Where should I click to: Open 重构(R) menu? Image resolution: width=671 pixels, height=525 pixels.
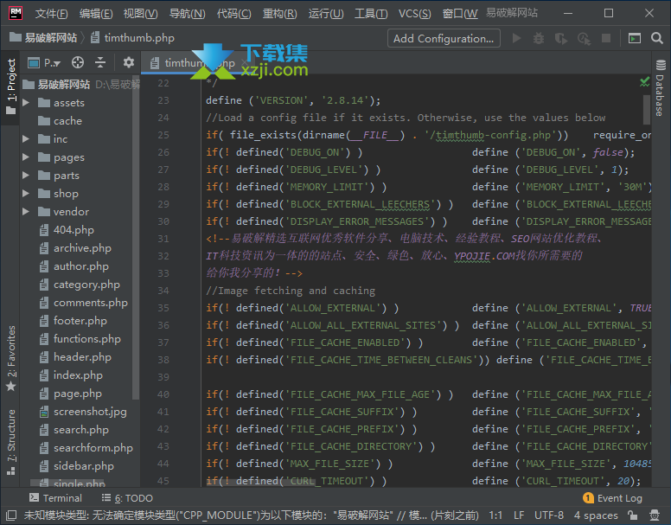click(x=279, y=14)
